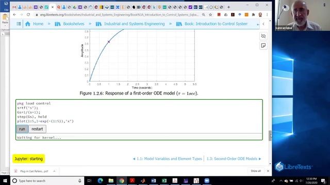Open MATLAB from the taskbar
The height and width of the screenshot is (185, 330).
[x=143, y=180]
